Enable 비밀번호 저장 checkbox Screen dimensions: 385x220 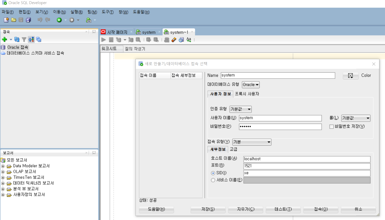[331, 127]
